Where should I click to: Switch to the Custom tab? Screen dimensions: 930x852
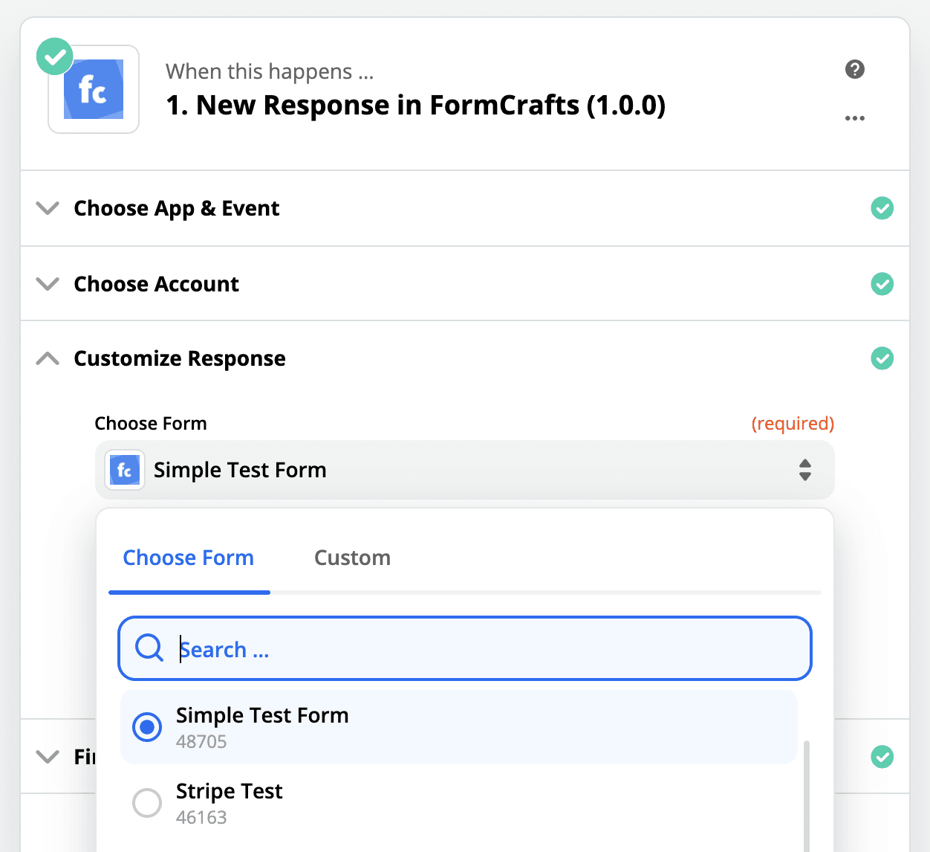click(x=353, y=558)
